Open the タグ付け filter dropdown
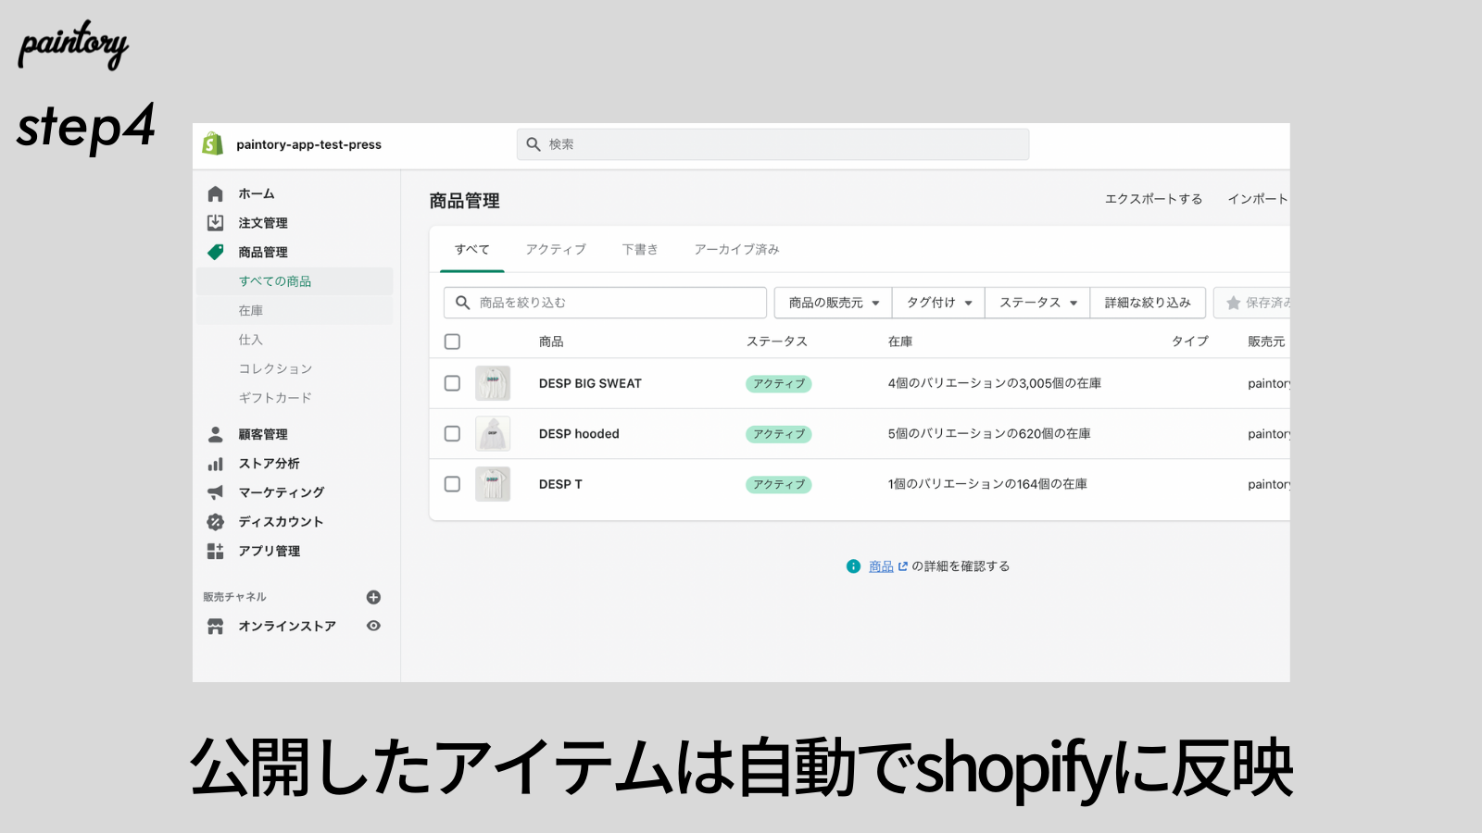This screenshot has width=1482, height=833. click(x=938, y=303)
